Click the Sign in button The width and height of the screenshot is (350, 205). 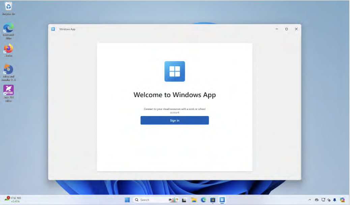(x=175, y=120)
